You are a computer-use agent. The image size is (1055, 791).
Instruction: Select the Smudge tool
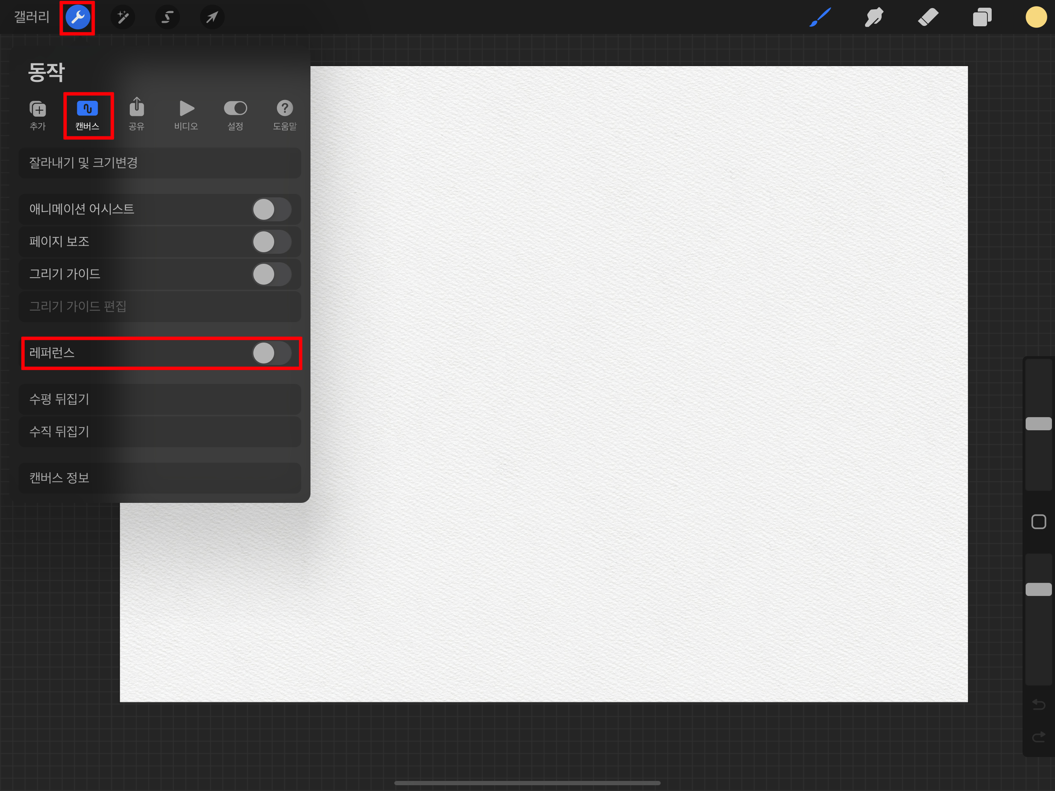[x=874, y=18]
